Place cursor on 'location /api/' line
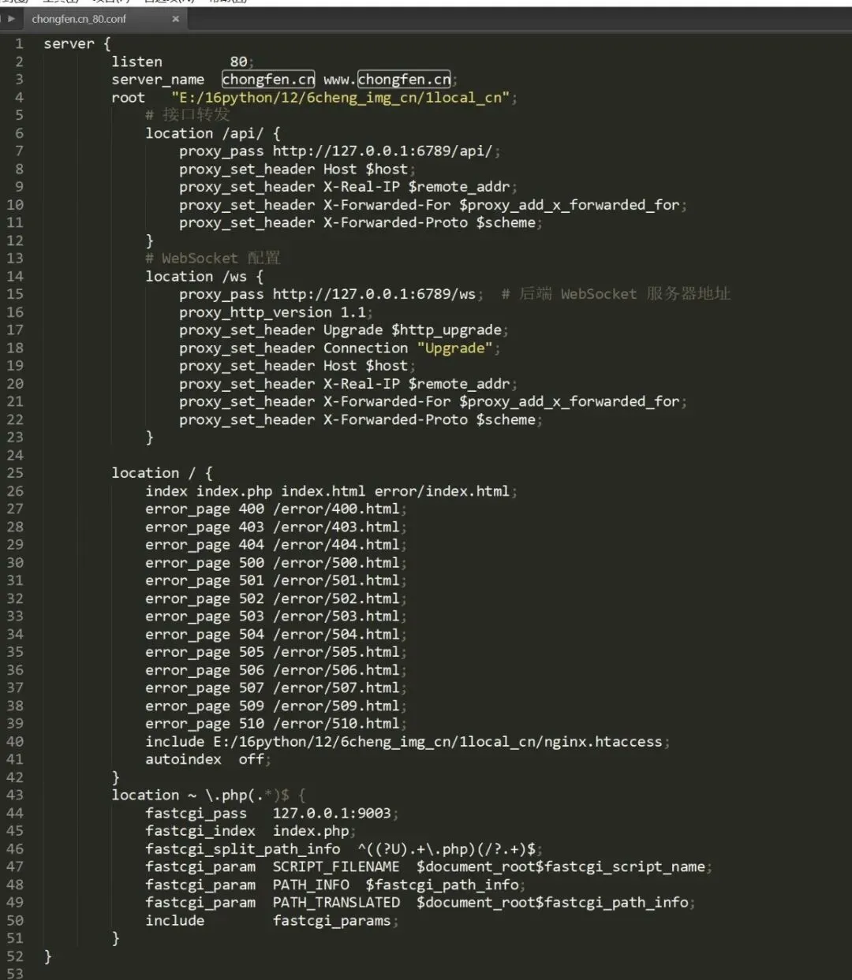The width and height of the screenshot is (852, 980). pos(211,133)
